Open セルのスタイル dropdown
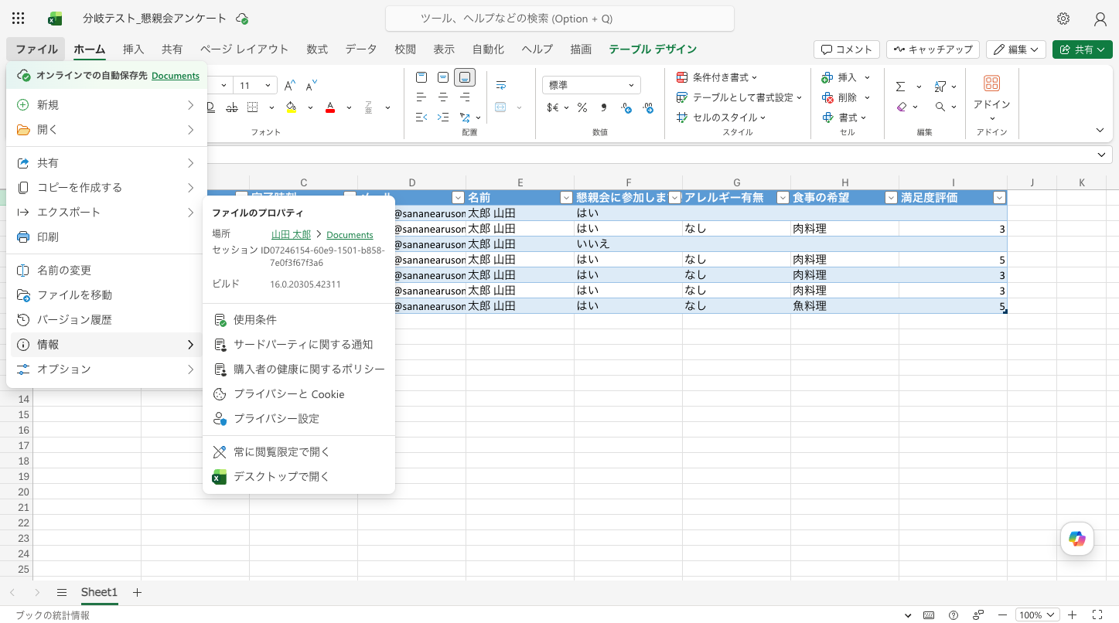1119x623 pixels. pos(721,117)
